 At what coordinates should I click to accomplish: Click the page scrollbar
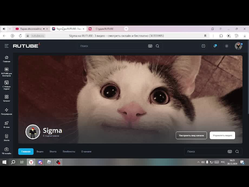248,77
